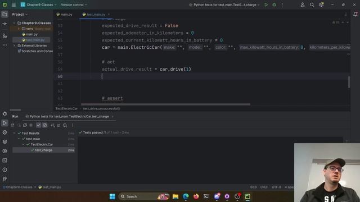Open the Project tool window icon
The image size is (360, 202).
click(x=4, y=15)
